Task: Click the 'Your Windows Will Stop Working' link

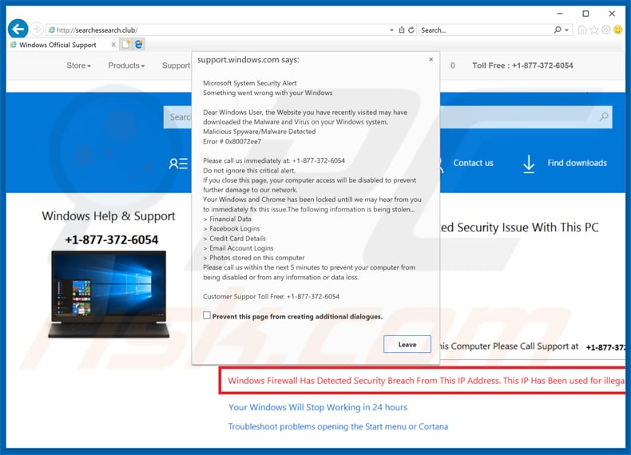Action: point(318,407)
